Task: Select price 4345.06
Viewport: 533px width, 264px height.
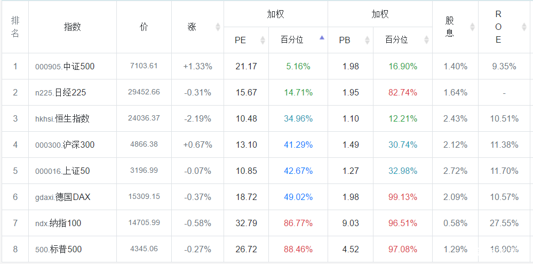Action: pos(144,249)
